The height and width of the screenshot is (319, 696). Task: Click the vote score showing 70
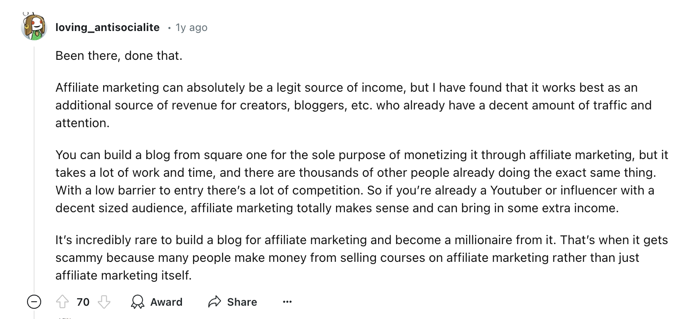82,302
